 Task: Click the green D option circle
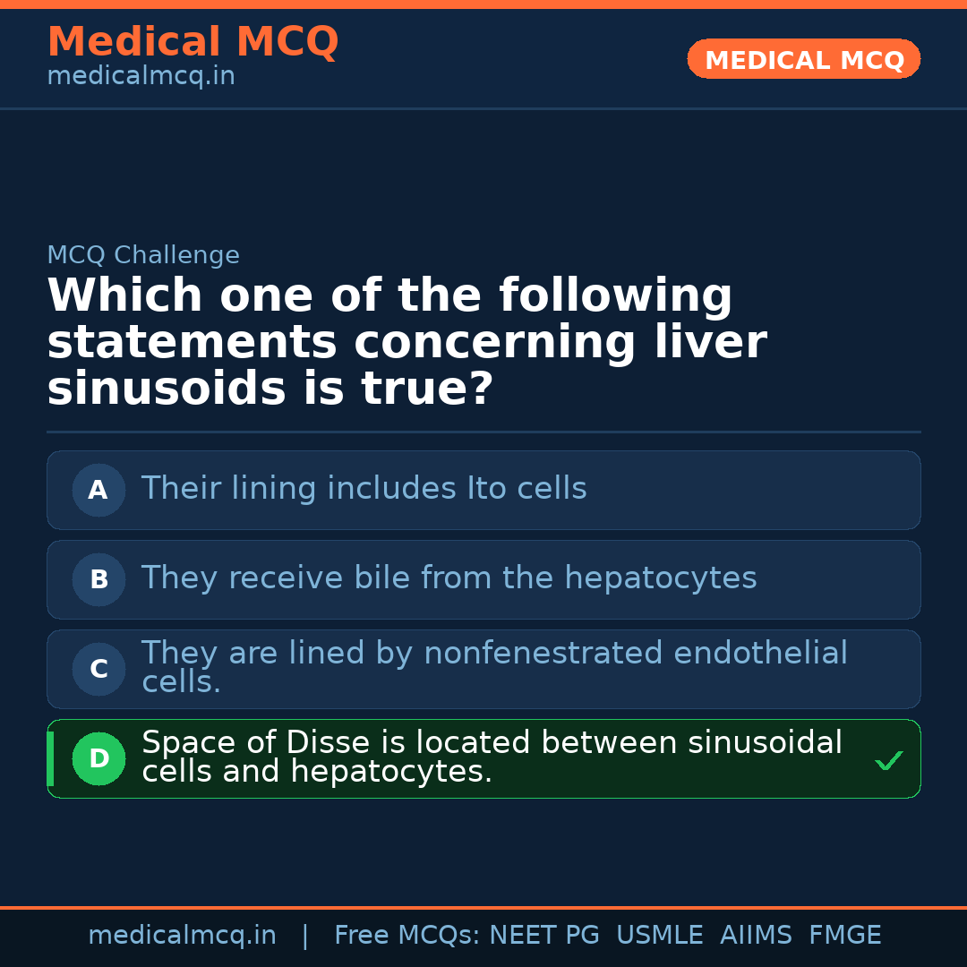click(x=98, y=758)
